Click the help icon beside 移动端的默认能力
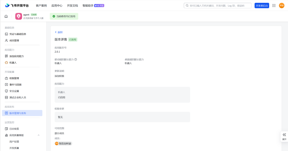288x151 pixels. tap(76, 59)
